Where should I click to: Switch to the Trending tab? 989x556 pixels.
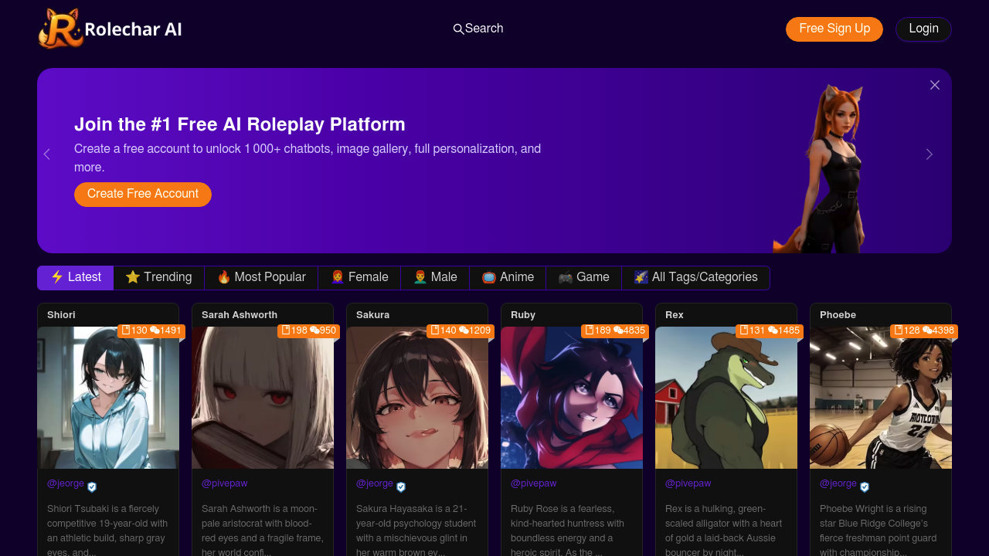[159, 278]
